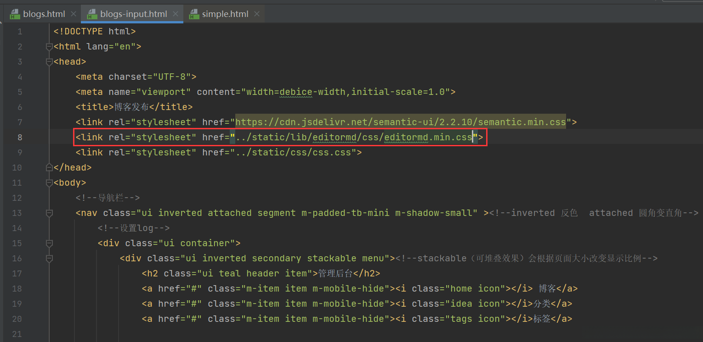
Task: Fold the head block on line 3
Action: point(49,62)
